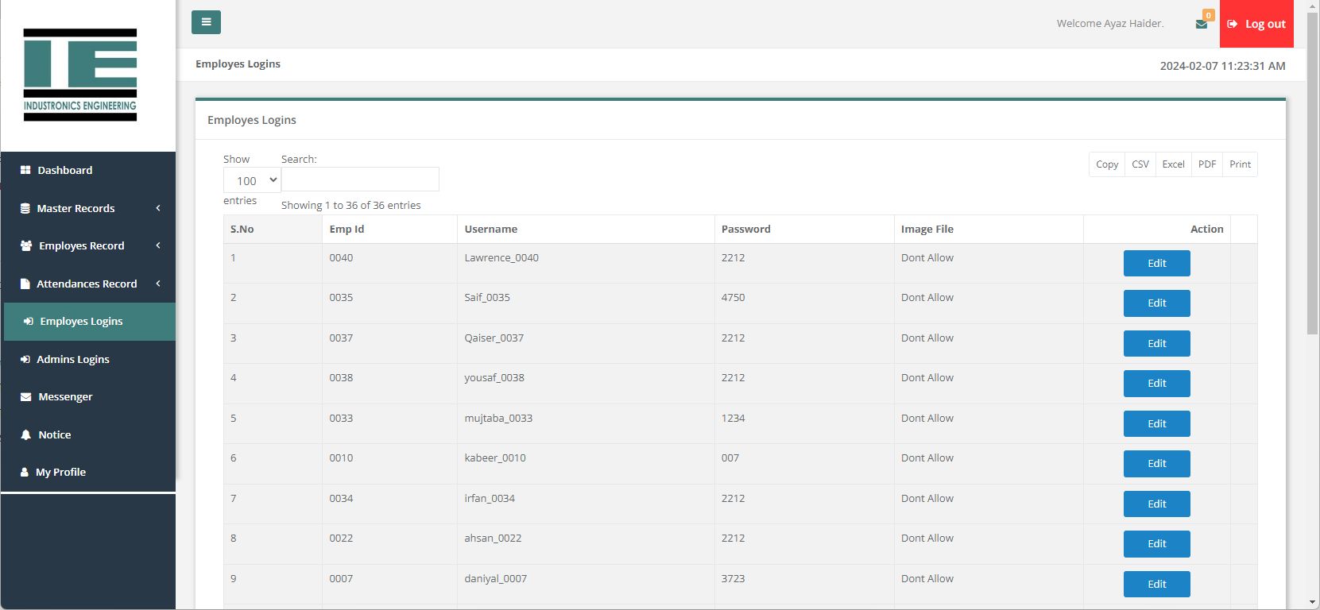Click the Dashboard grid icon
Screen dimensions: 1320x610
(x=25, y=170)
